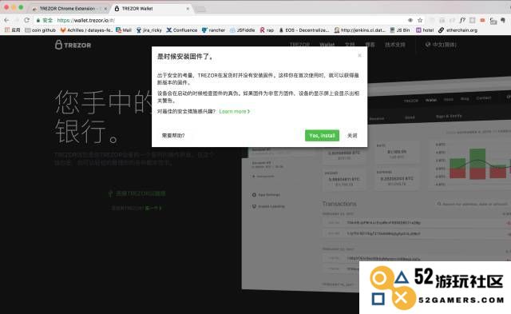Click the eye icon in the address bar
511x314 pixels.
[x=410, y=20]
